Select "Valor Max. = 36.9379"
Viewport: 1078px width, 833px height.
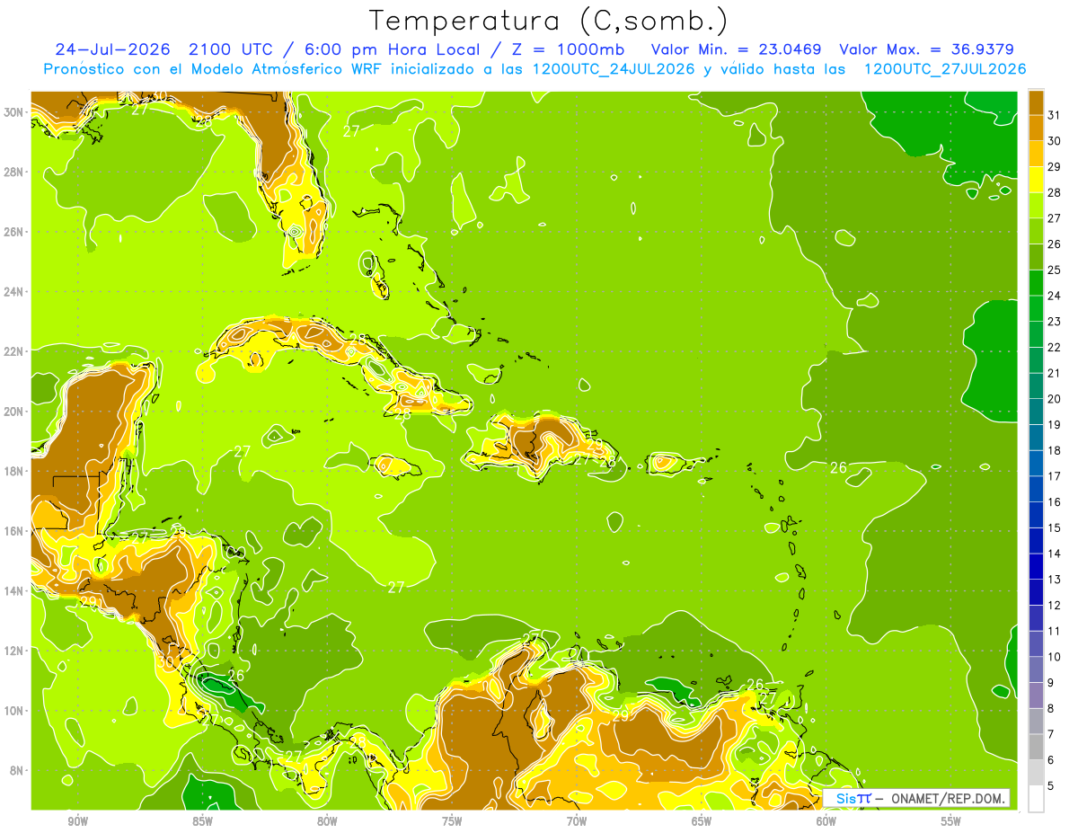tap(927, 49)
